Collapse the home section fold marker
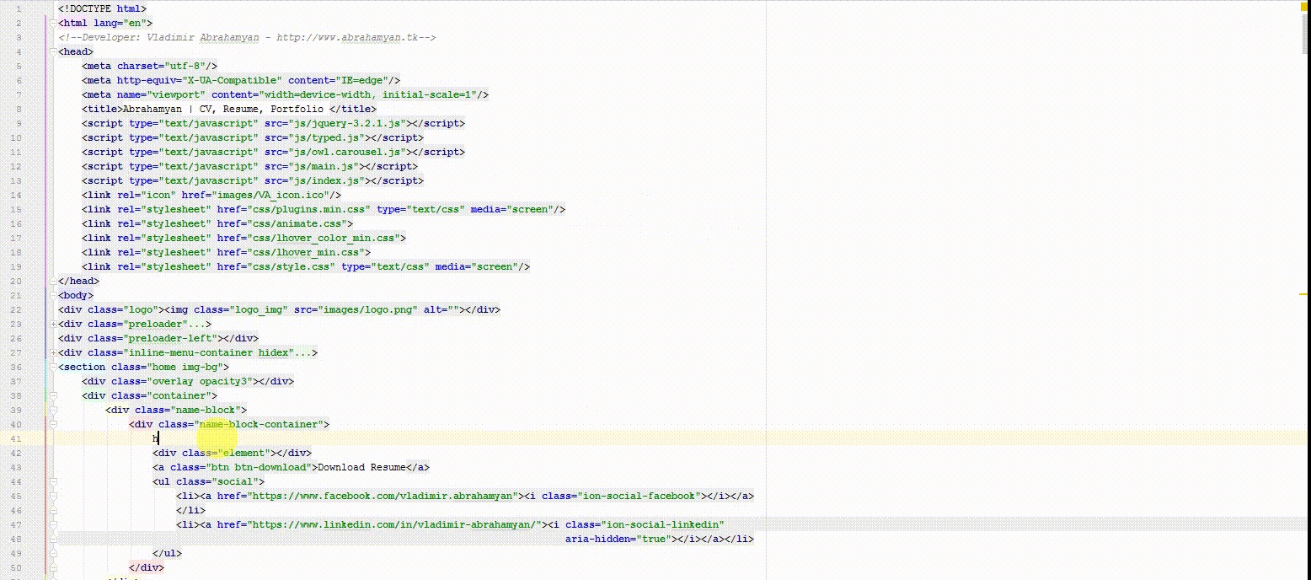 pyautogui.click(x=52, y=367)
